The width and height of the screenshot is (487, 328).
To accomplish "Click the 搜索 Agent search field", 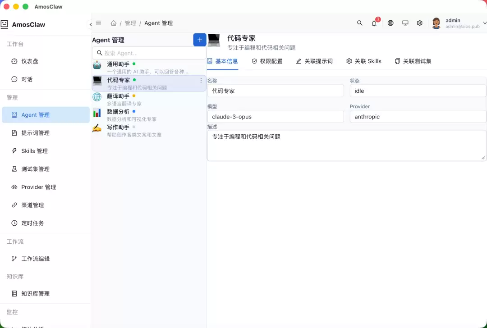I will coord(149,53).
